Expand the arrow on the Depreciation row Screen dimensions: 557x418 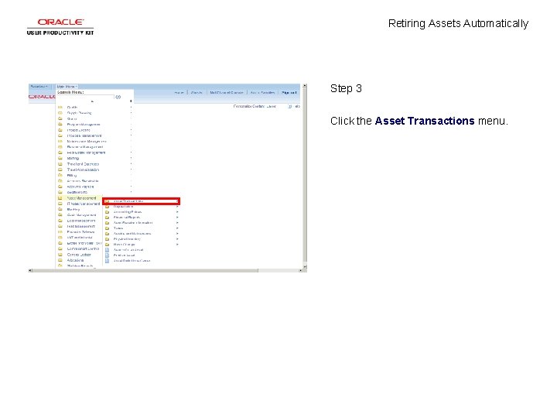[x=177, y=207]
